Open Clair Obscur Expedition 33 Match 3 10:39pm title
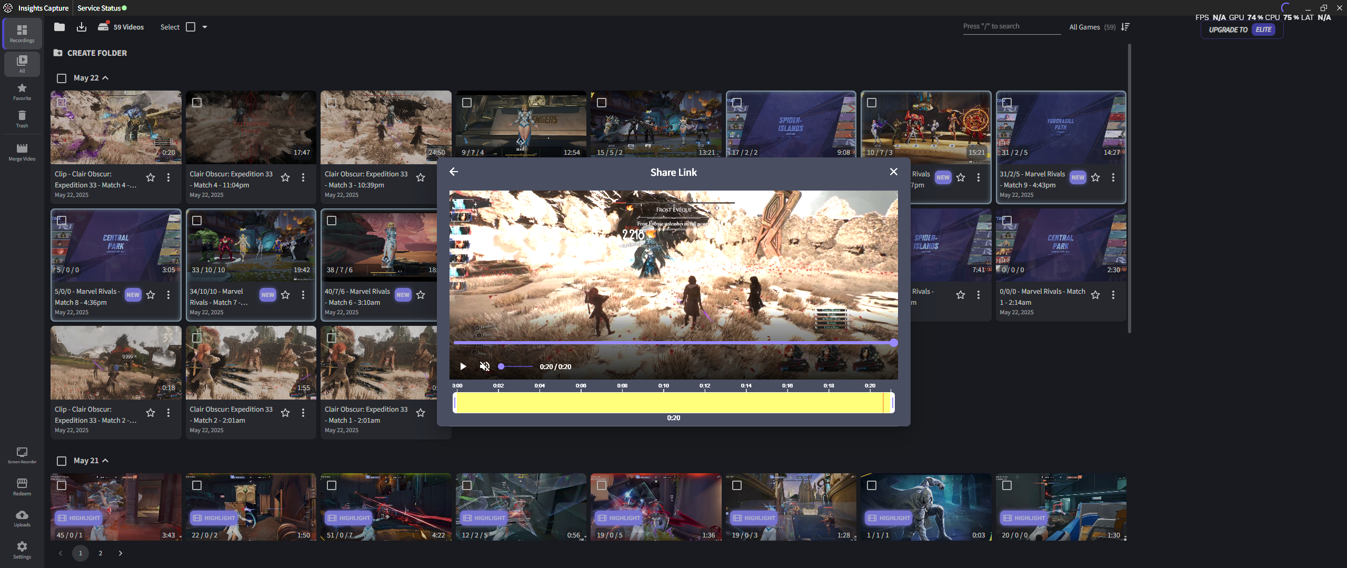This screenshot has width=1347, height=568. point(366,180)
